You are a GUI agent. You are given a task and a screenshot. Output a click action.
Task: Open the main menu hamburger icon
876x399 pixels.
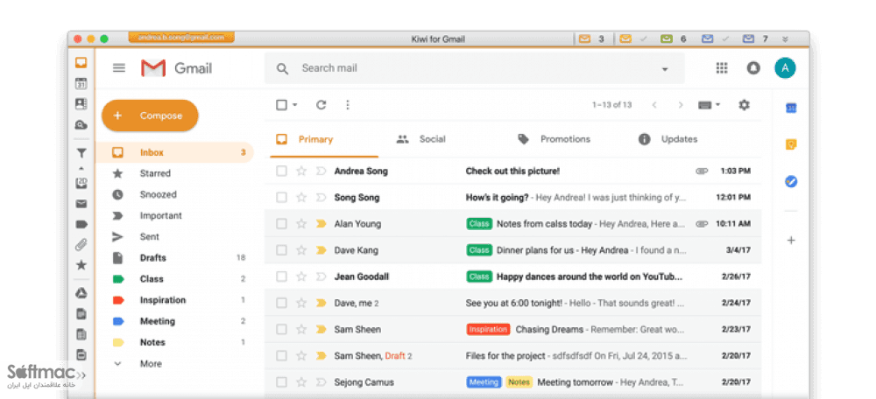tap(119, 68)
